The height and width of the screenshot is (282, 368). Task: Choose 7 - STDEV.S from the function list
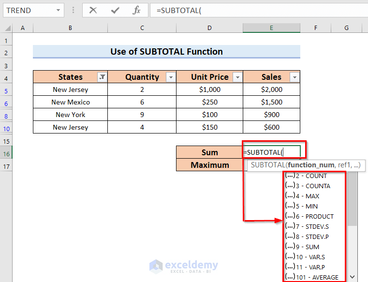(314, 226)
